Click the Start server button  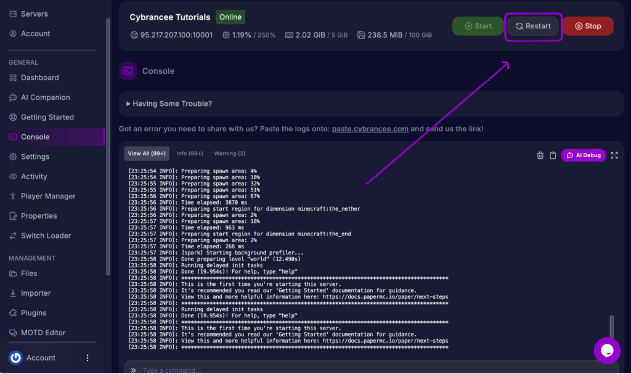pyautogui.click(x=478, y=26)
